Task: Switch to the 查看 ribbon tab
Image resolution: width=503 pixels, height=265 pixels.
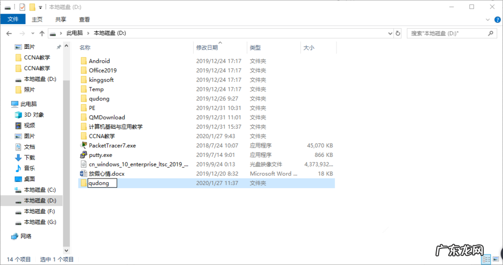Action: tap(85, 20)
